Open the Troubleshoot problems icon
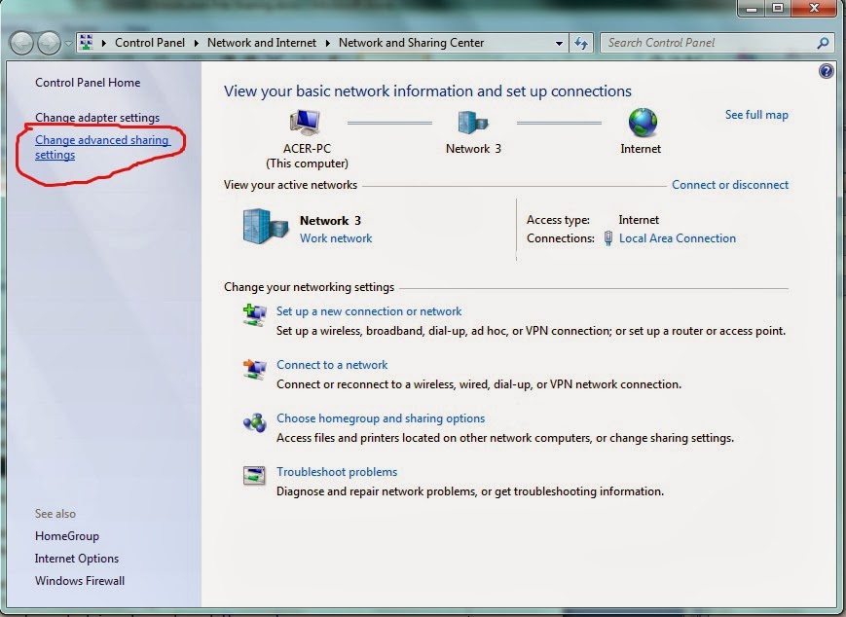This screenshot has height=617, width=846. click(x=254, y=475)
